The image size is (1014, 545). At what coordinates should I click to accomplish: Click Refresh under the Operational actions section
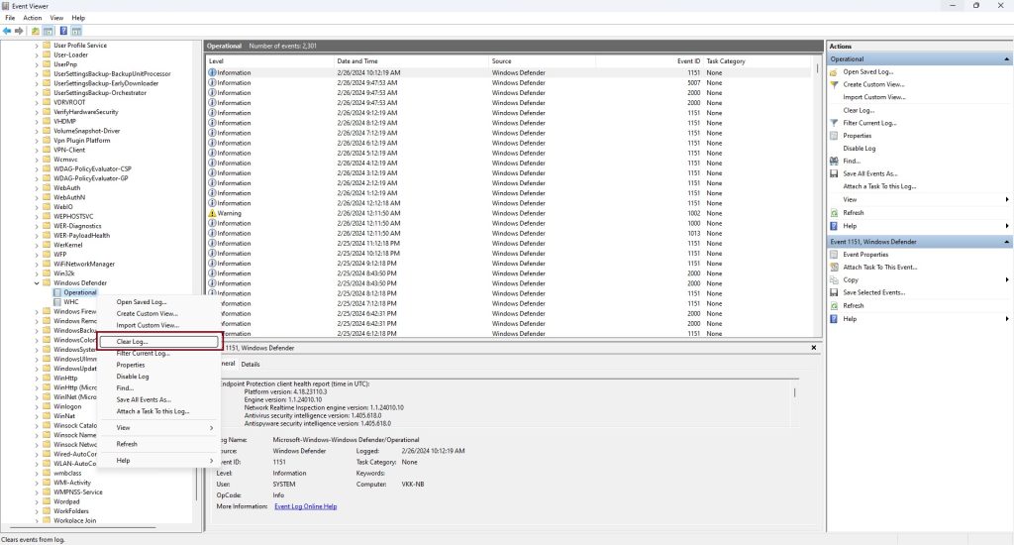point(853,212)
